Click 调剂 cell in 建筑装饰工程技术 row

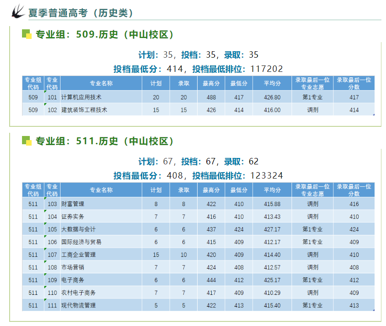point(313,110)
